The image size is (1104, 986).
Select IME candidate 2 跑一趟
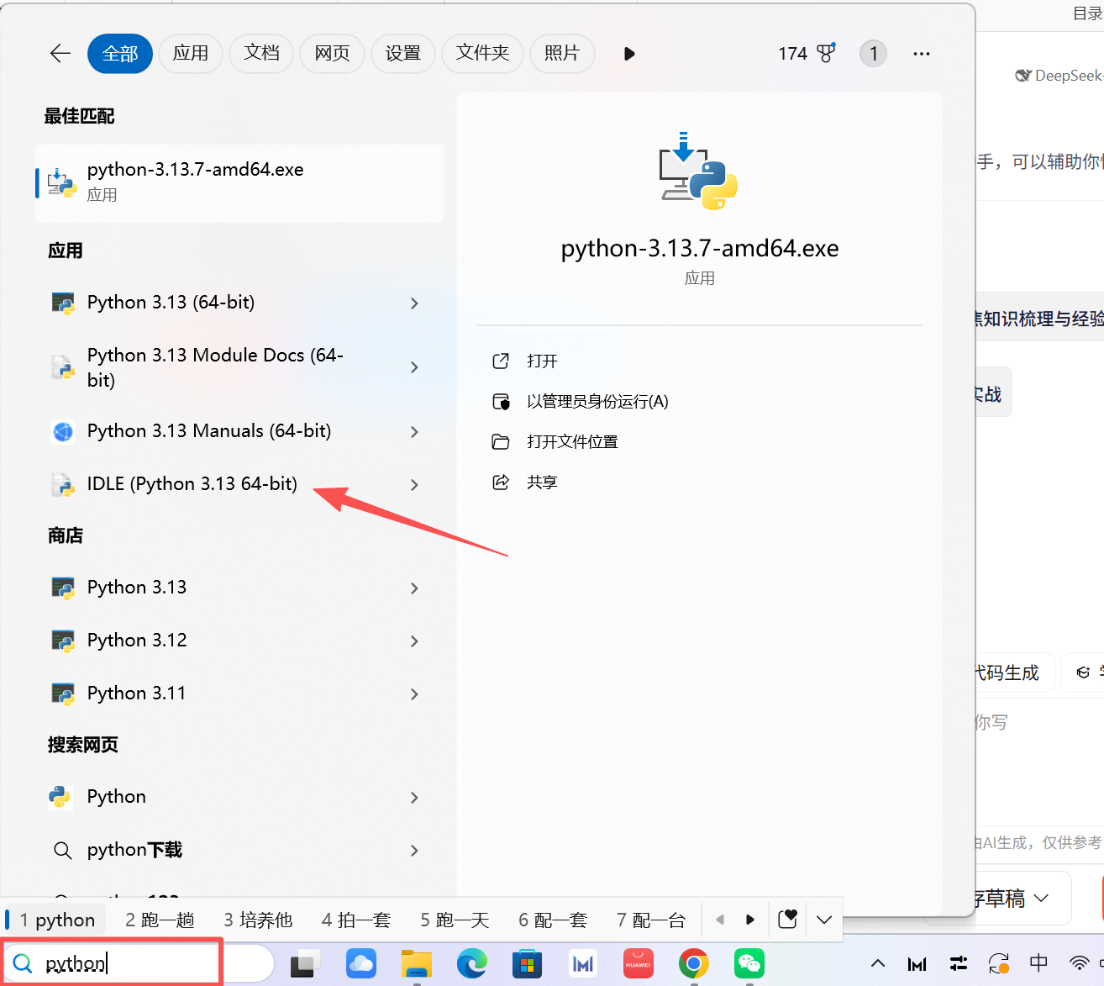(160, 920)
